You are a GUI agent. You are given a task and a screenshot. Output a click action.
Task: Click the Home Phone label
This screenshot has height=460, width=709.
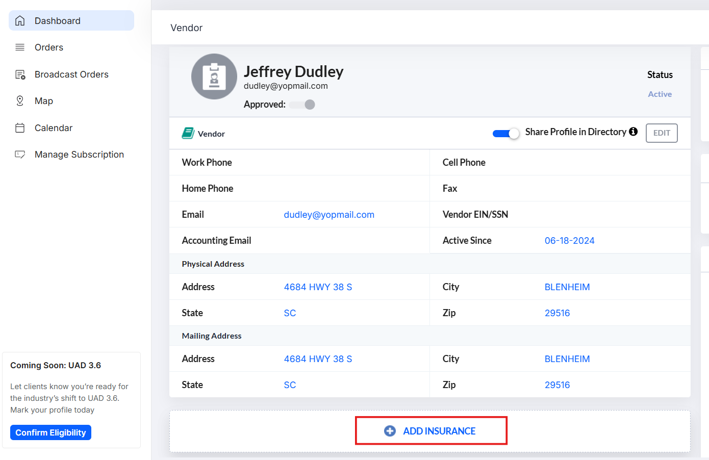click(207, 189)
